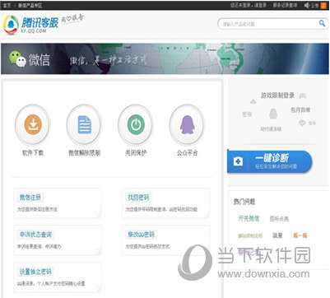This screenshot has height=298, width=330.
Task: Click the 软件下载 label text
Action: pos(33,153)
